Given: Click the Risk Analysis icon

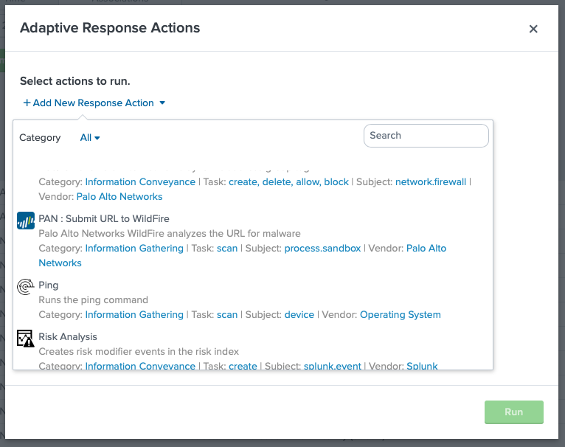Looking at the screenshot, I should click(x=26, y=339).
